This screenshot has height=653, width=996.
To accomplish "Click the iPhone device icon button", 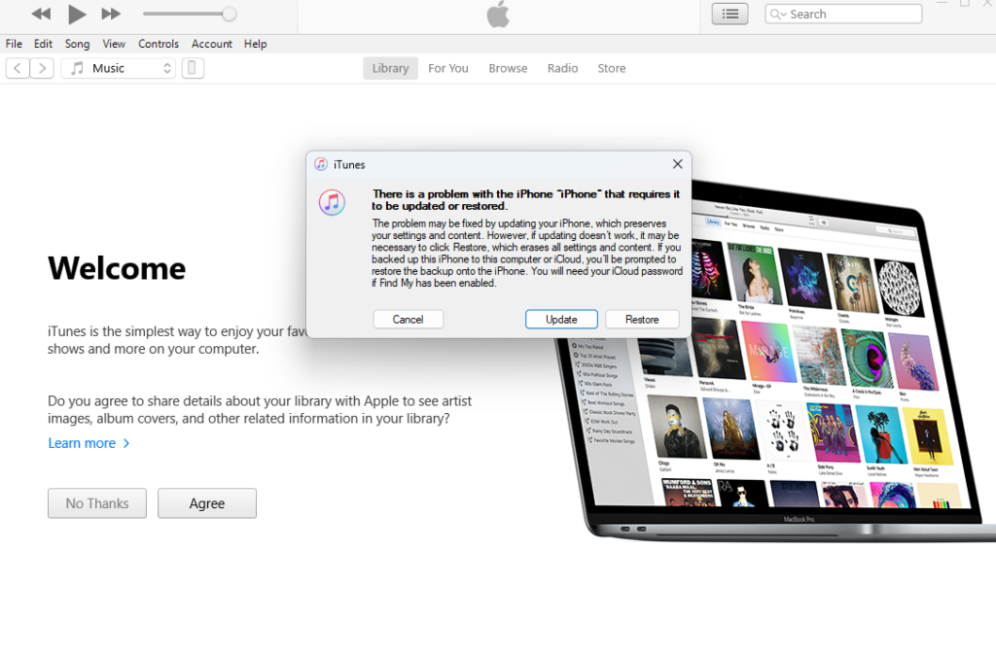I will [x=193, y=68].
